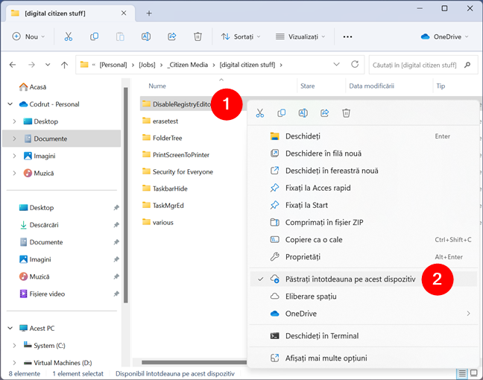Sort by the Data modificării column header
Image resolution: width=483 pixels, height=380 pixels.
coord(371,86)
